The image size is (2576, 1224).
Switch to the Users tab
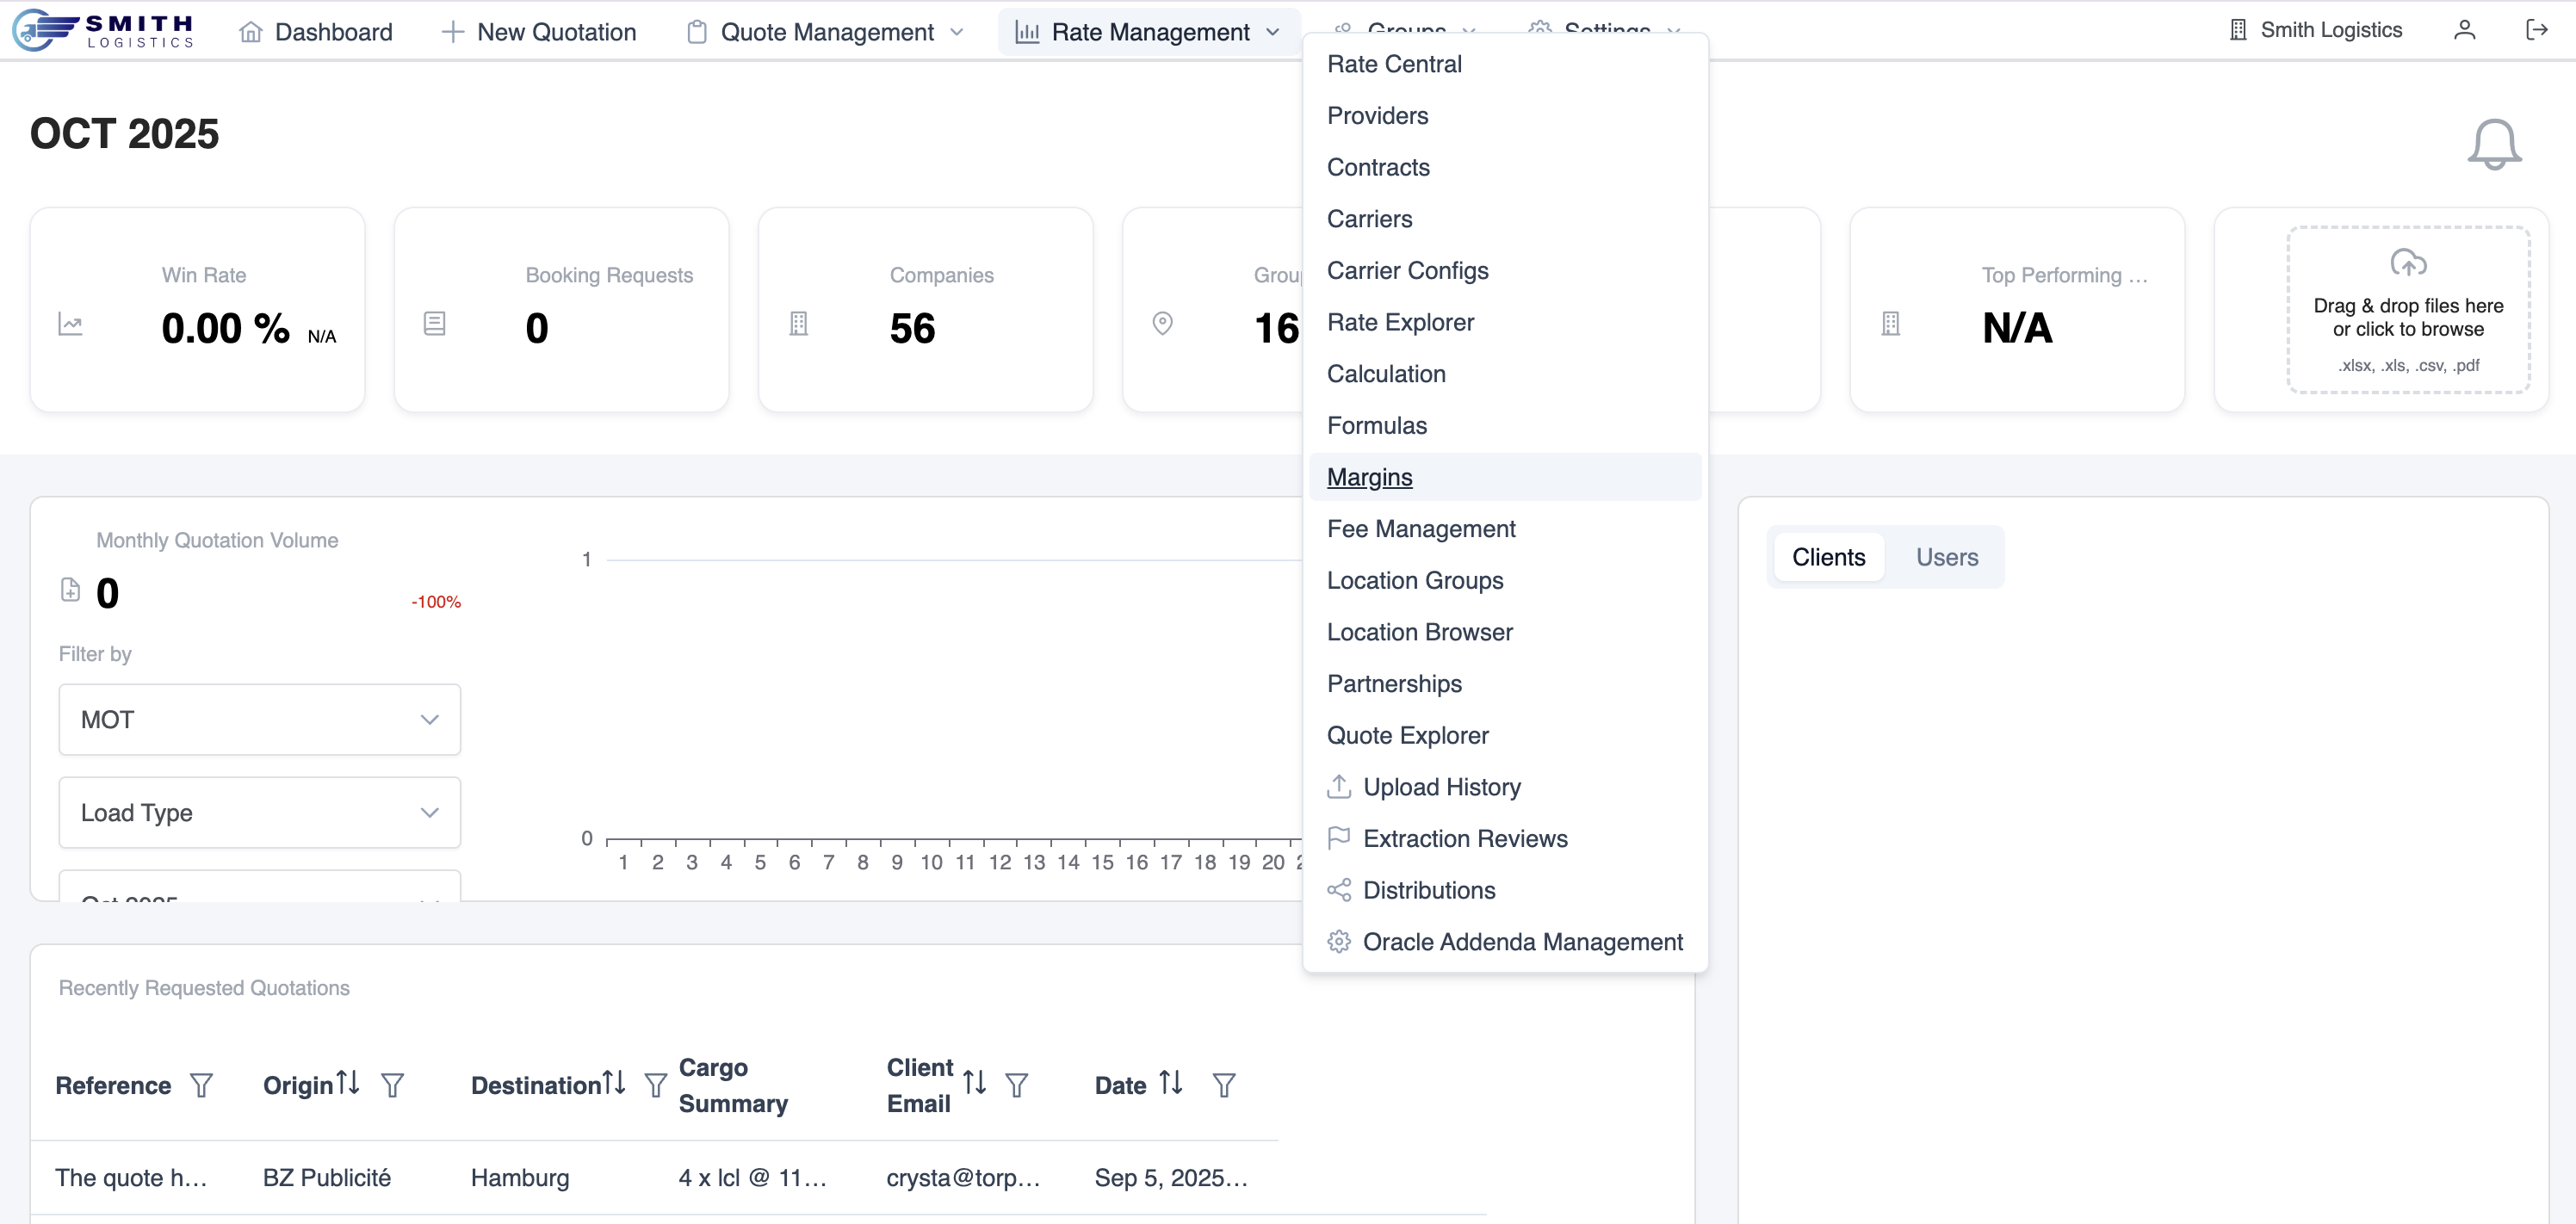(x=1946, y=557)
